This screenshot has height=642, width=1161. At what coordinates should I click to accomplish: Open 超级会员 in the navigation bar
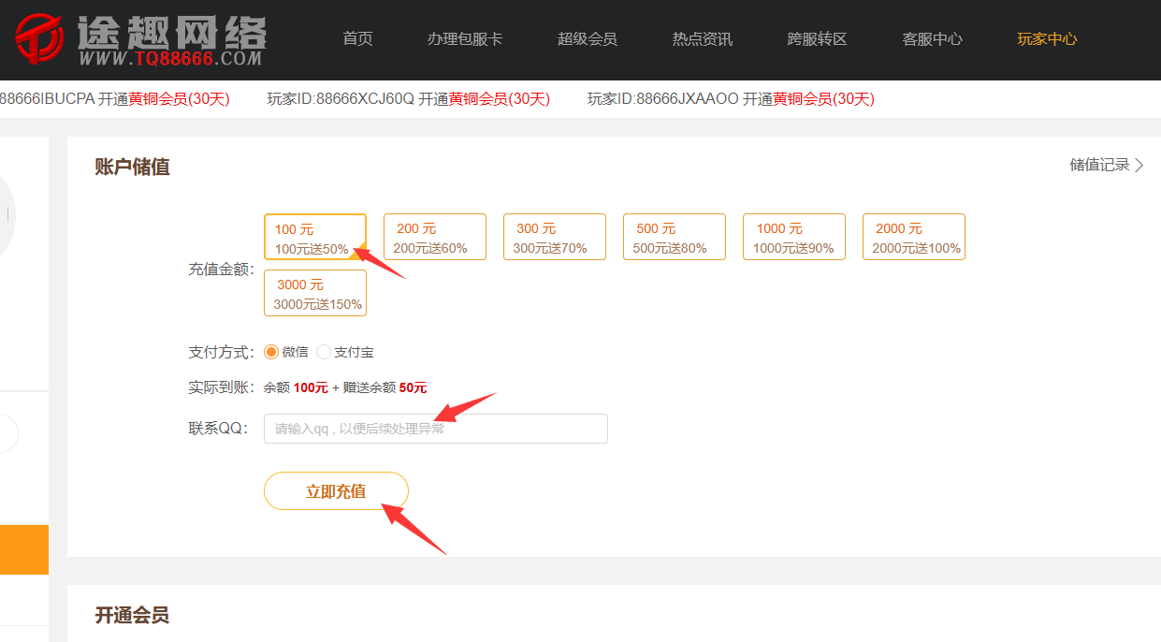pos(588,39)
